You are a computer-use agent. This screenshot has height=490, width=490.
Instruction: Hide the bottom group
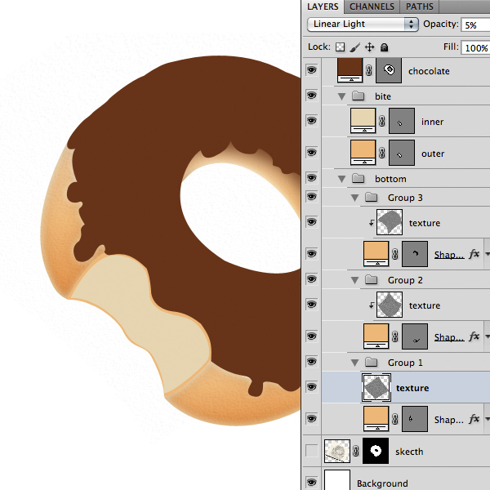(x=311, y=178)
